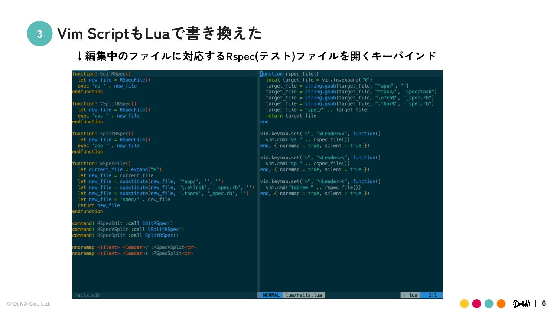Click 'command! RSpecVSplit' line
The image size is (557, 313).
pos(128,229)
